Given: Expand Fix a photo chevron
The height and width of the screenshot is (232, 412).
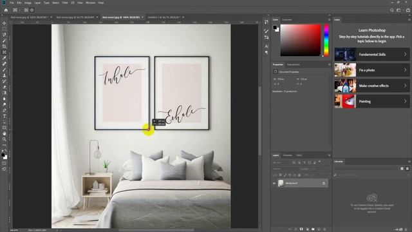Looking at the screenshot, I should click(x=405, y=70).
